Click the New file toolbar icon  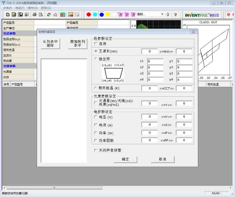click(8, 14)
